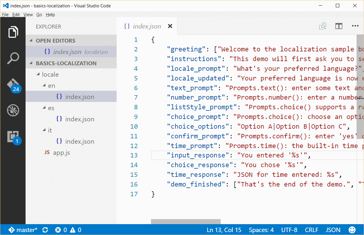
Task: Click the feedback smiley icon
Action: (x=352, y=230)
